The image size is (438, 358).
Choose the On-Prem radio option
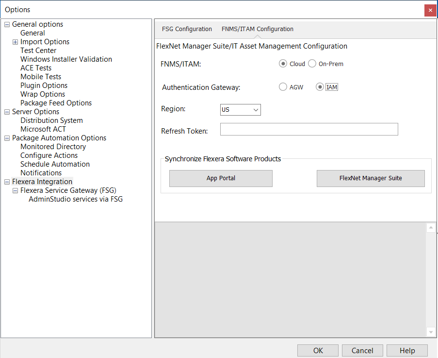pos(312,64)
